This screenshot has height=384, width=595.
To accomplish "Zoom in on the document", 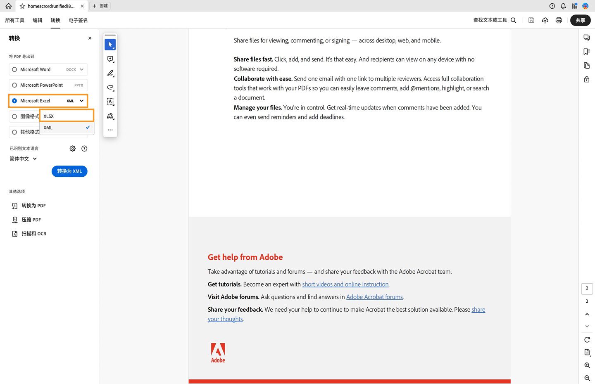I will (x=587, y=365).
